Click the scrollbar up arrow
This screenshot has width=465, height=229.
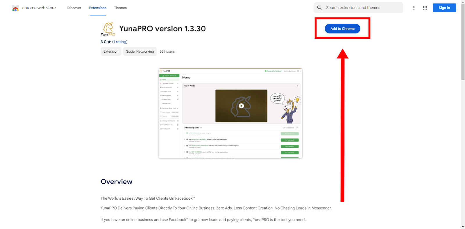(x=463, y=2)
